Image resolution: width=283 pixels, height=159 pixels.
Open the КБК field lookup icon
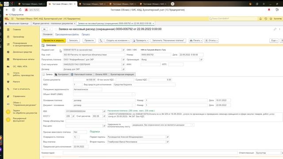104,111
